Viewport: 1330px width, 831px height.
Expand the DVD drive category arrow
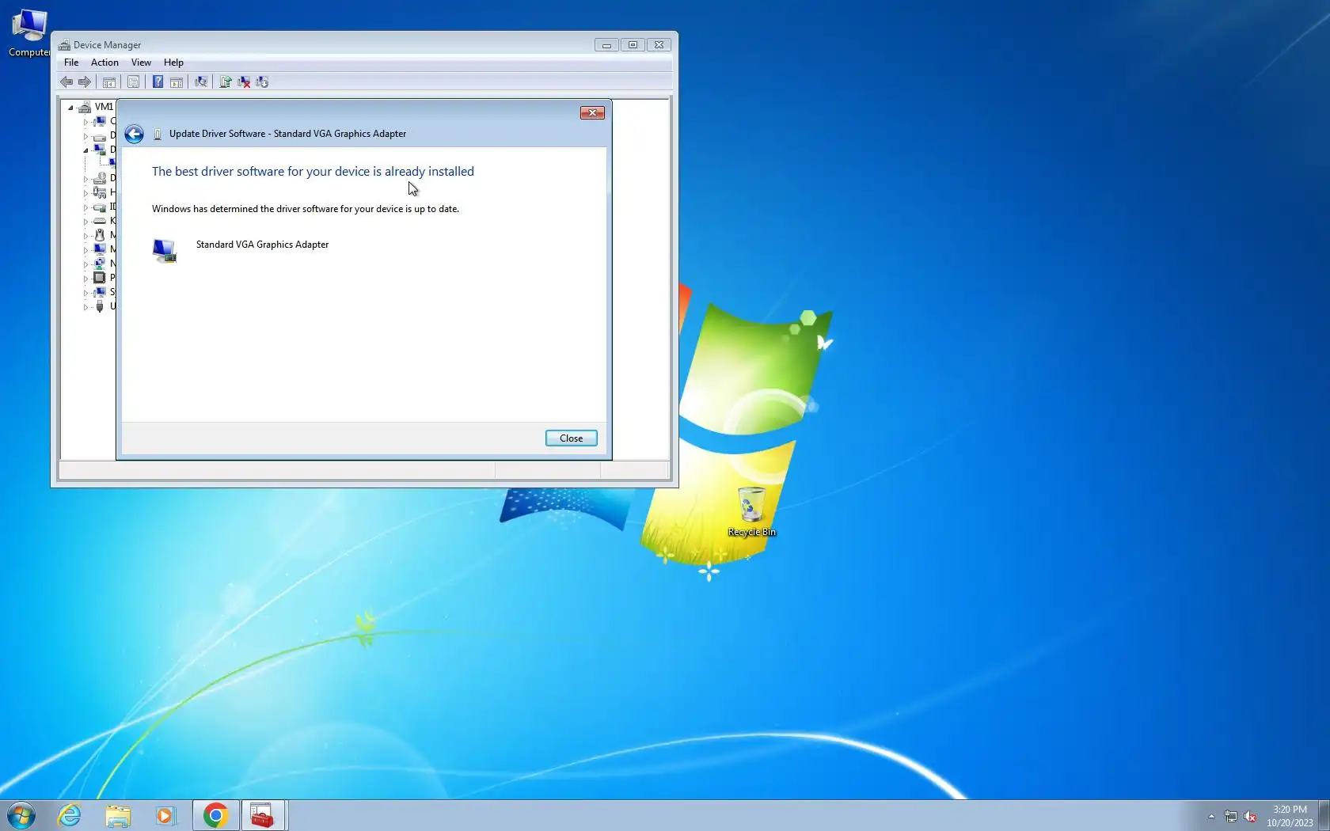(x=85, y=178)
